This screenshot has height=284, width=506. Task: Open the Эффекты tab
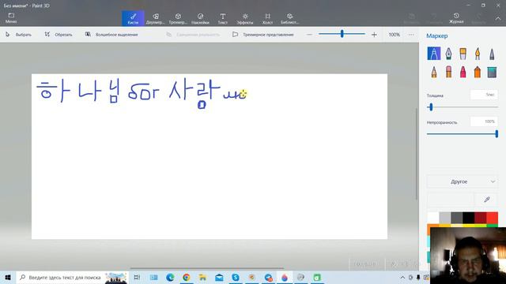coord(245,18)
